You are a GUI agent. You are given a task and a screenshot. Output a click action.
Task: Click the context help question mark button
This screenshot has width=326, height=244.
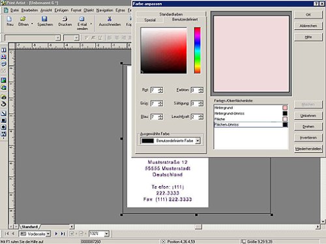coord(316,4)
